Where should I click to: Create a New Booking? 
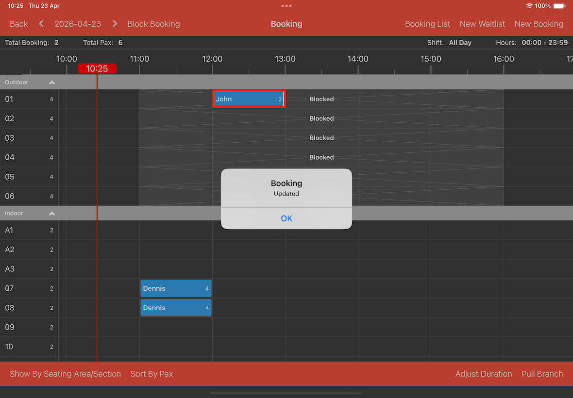pos(539,24)
